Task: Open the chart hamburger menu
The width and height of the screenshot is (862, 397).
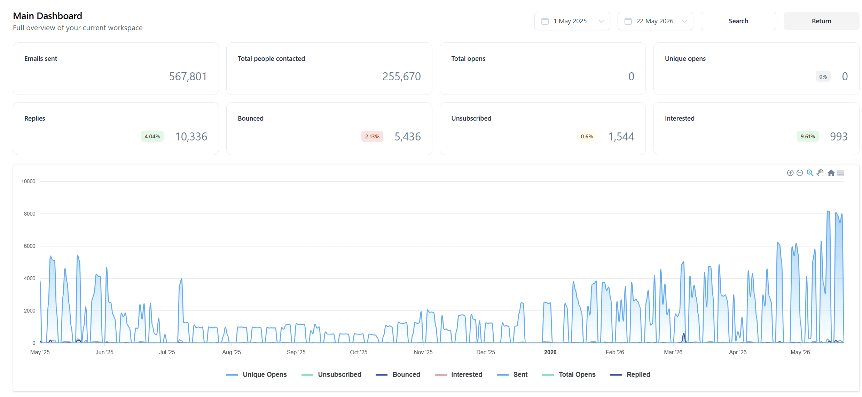Action: pos(841,173)
